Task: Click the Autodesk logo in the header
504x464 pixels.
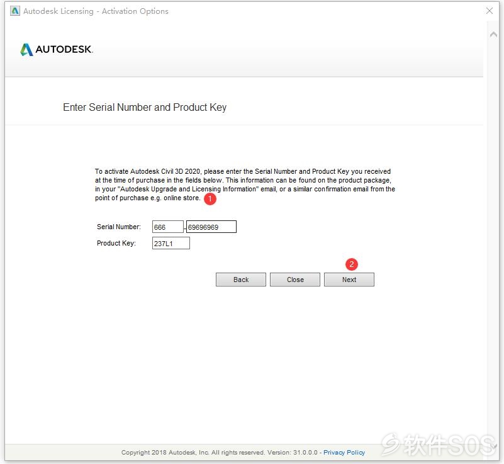Action: [x=57, y=49]
